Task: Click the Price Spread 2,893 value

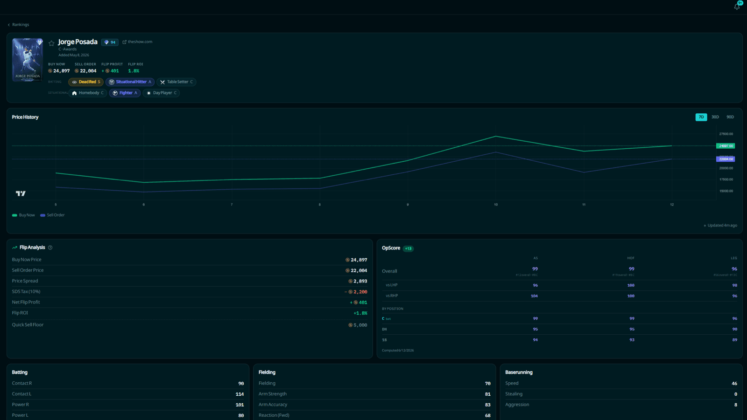Action: 358,281
